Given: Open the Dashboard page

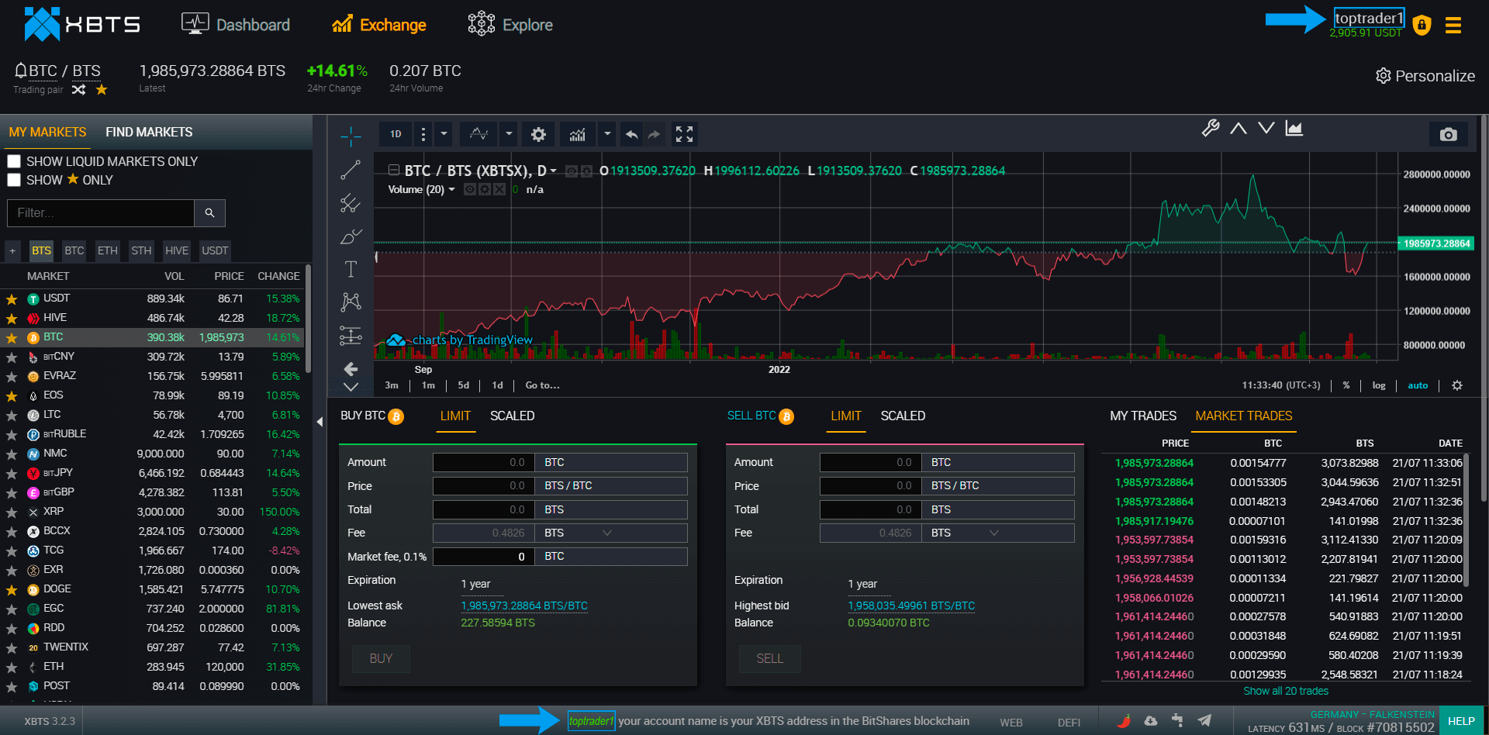Looking at the screenshot, I should tap(236, 25).
